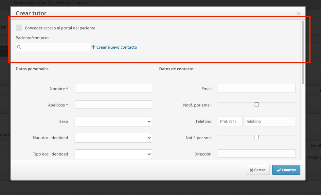This screenshot has width=321, height=195.
Task: Click the Cerrar button
Action: [x=258, y=170]
